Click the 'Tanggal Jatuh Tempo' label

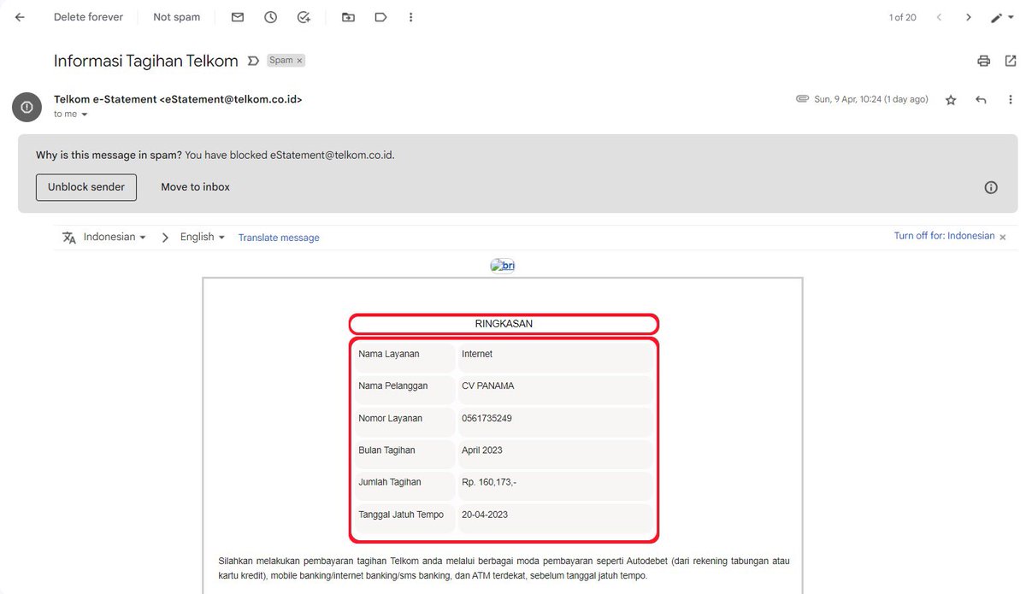pyautogui.click(x=401, y=515)
